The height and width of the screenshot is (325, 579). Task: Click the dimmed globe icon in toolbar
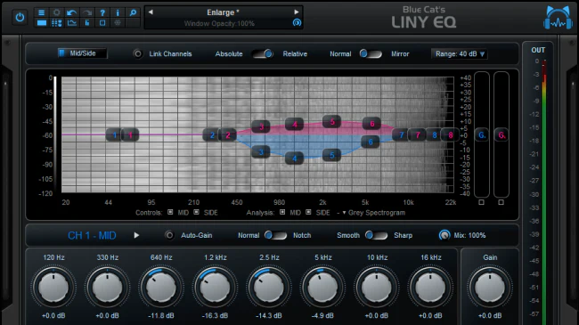coord(118,23)
